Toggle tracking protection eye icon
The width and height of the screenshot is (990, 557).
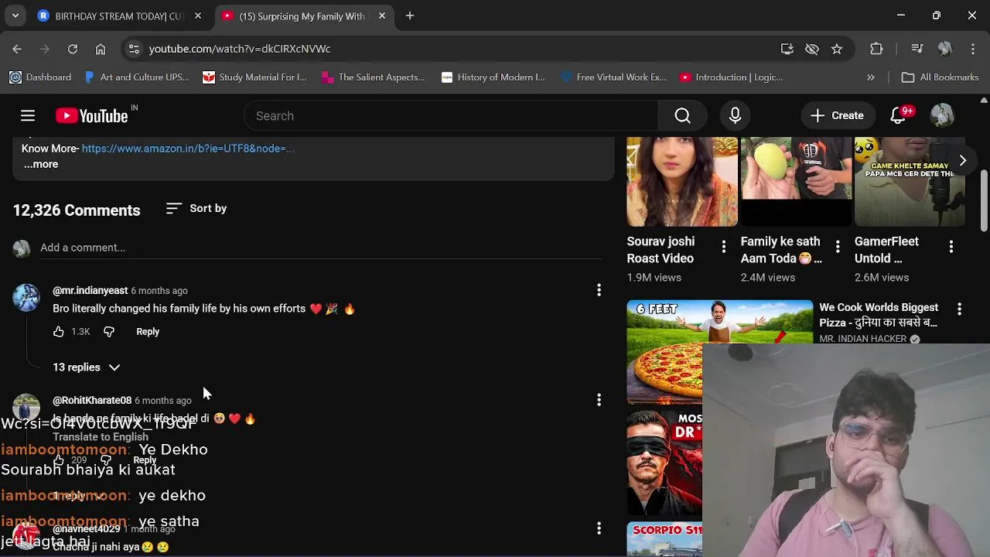(812, 49)
